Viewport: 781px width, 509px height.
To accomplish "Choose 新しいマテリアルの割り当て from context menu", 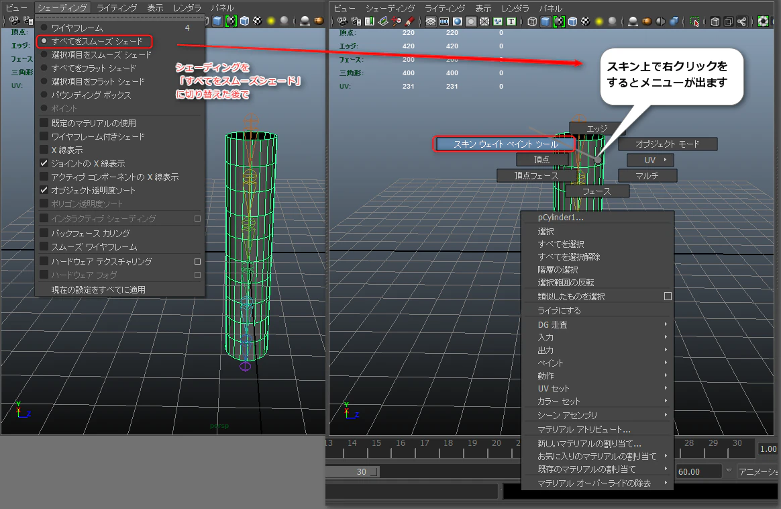I will (x=598, y=444).
